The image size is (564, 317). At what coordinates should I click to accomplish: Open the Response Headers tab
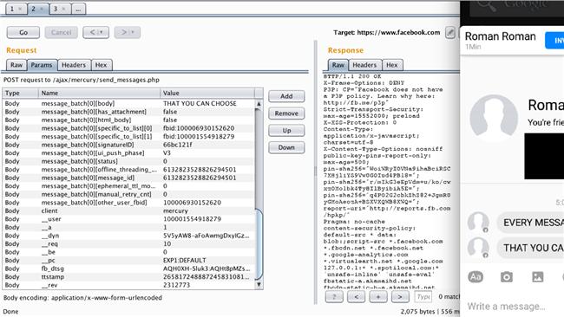pos(364,65)
